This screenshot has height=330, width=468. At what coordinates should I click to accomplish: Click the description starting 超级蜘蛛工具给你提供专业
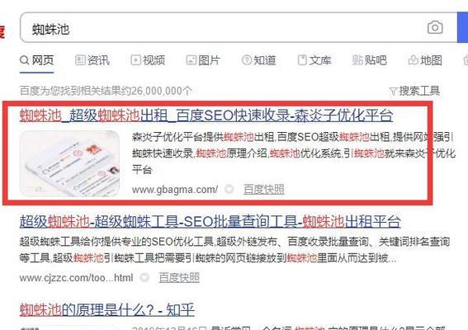point(234,249)
